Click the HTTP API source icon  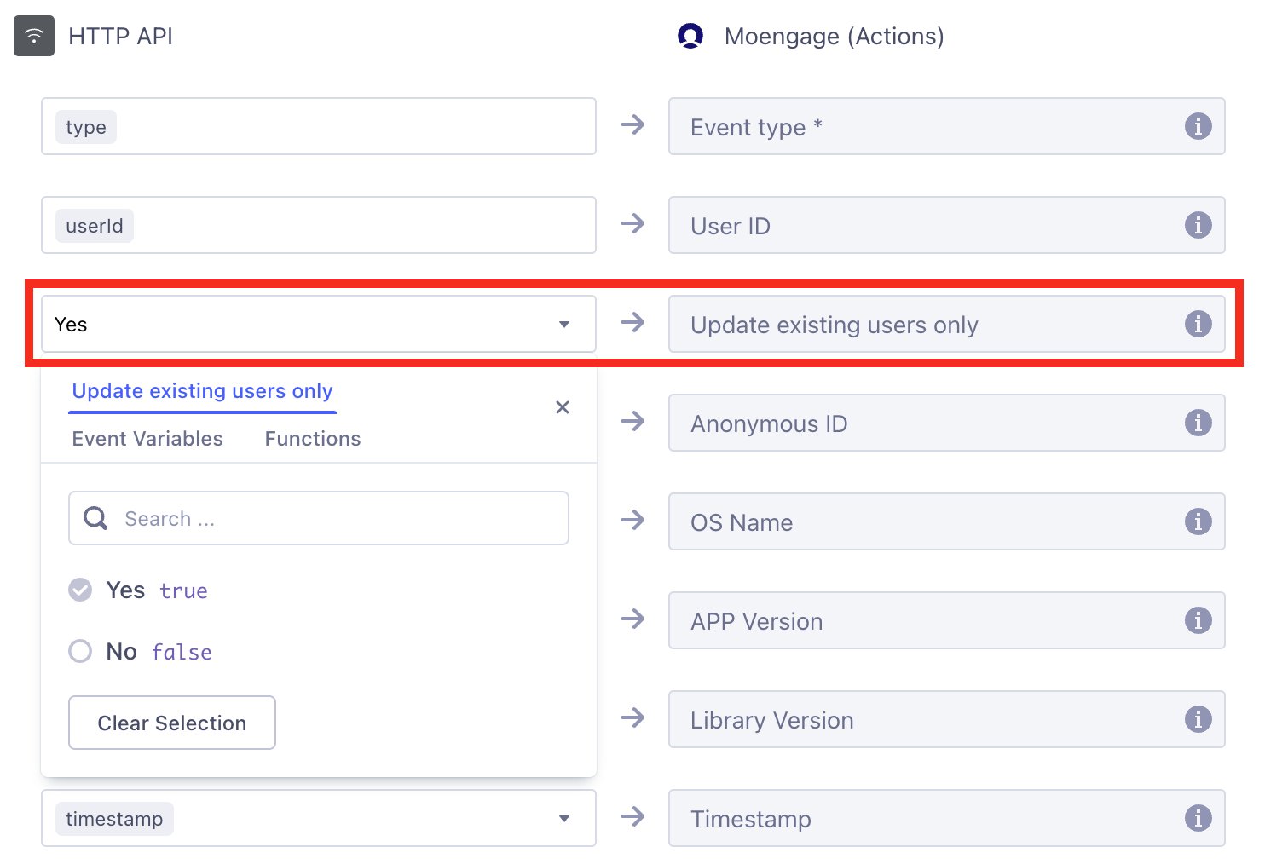[x=34, y=36]
